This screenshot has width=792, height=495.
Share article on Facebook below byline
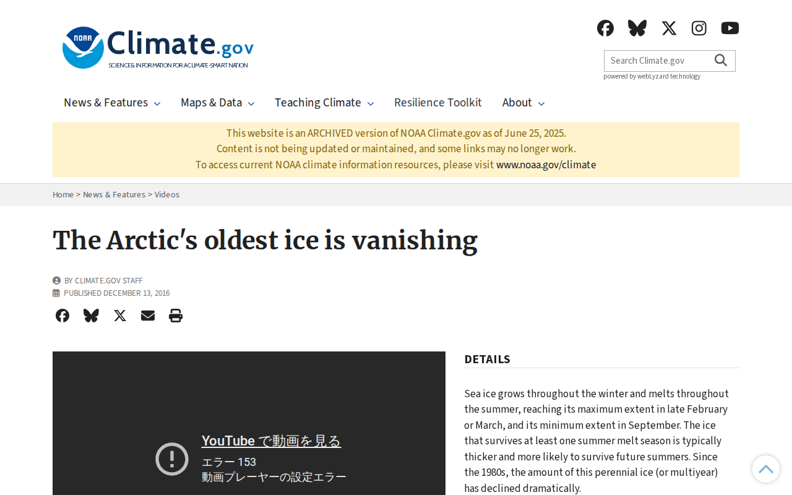(62, 316)
